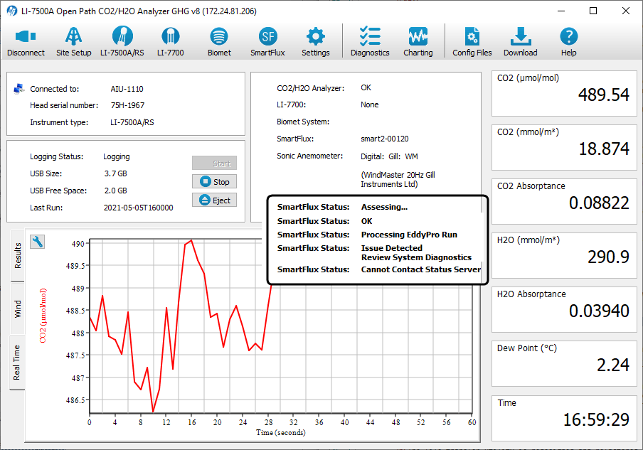Maximize the LI-7500A analyzer window
Image resolution: width=643 pixels, height=450 pixels.
click(x=593, y=11)
